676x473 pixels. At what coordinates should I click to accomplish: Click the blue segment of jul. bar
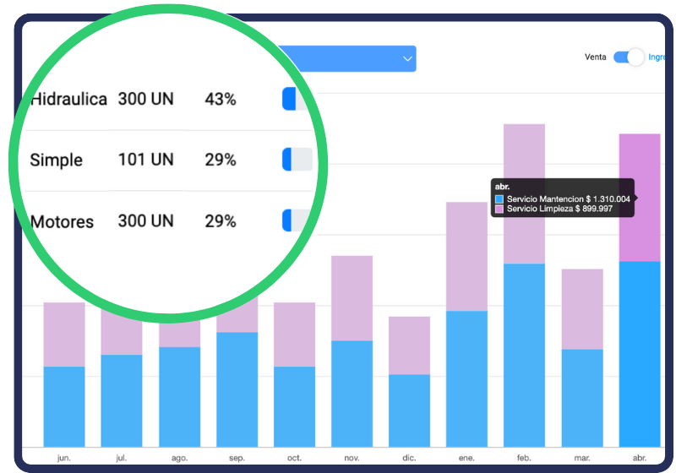click(x=122, y=401)
